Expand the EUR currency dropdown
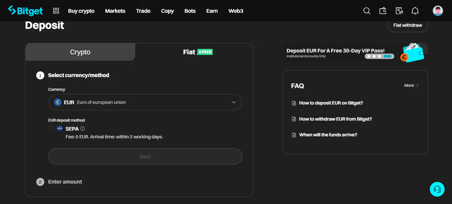 point(145,102)
